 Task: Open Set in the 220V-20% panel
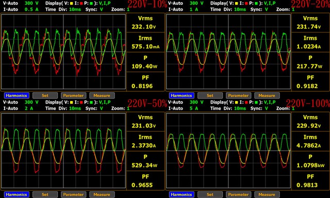click(x=210, y=95)
